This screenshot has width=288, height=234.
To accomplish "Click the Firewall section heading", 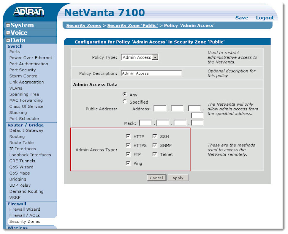I will (x=17, y=204).
